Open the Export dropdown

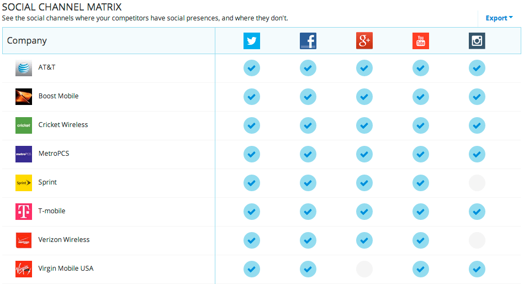pyautogui.click(x=499, y=18)
